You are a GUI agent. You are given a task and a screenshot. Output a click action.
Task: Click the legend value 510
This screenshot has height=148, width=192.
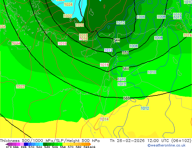(x=31, y=147)
